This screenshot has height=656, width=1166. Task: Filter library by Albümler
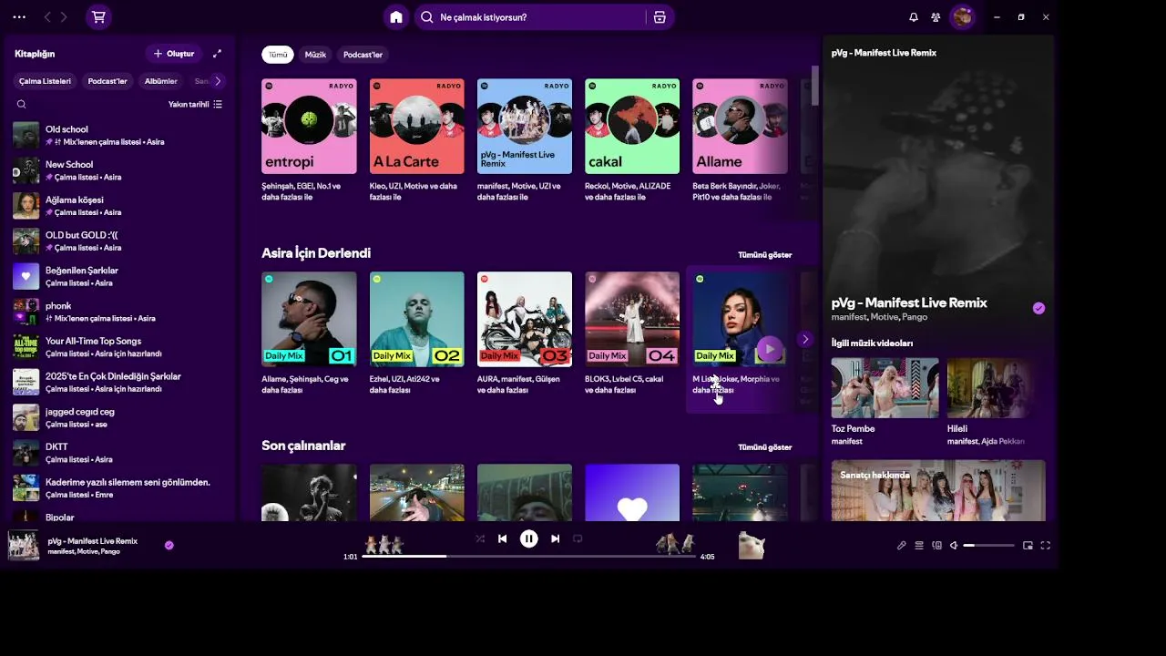[161, 81]
